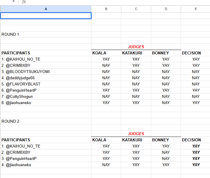Click the Round 1 red JUDGES heading
The image size is (210, 178).
136,47
